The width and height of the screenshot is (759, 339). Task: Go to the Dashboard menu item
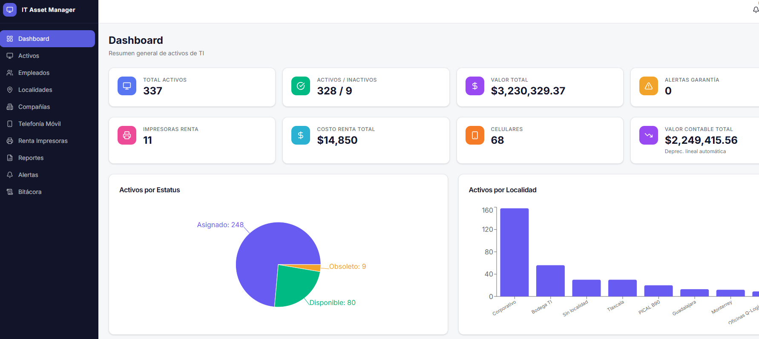[47, 39]
